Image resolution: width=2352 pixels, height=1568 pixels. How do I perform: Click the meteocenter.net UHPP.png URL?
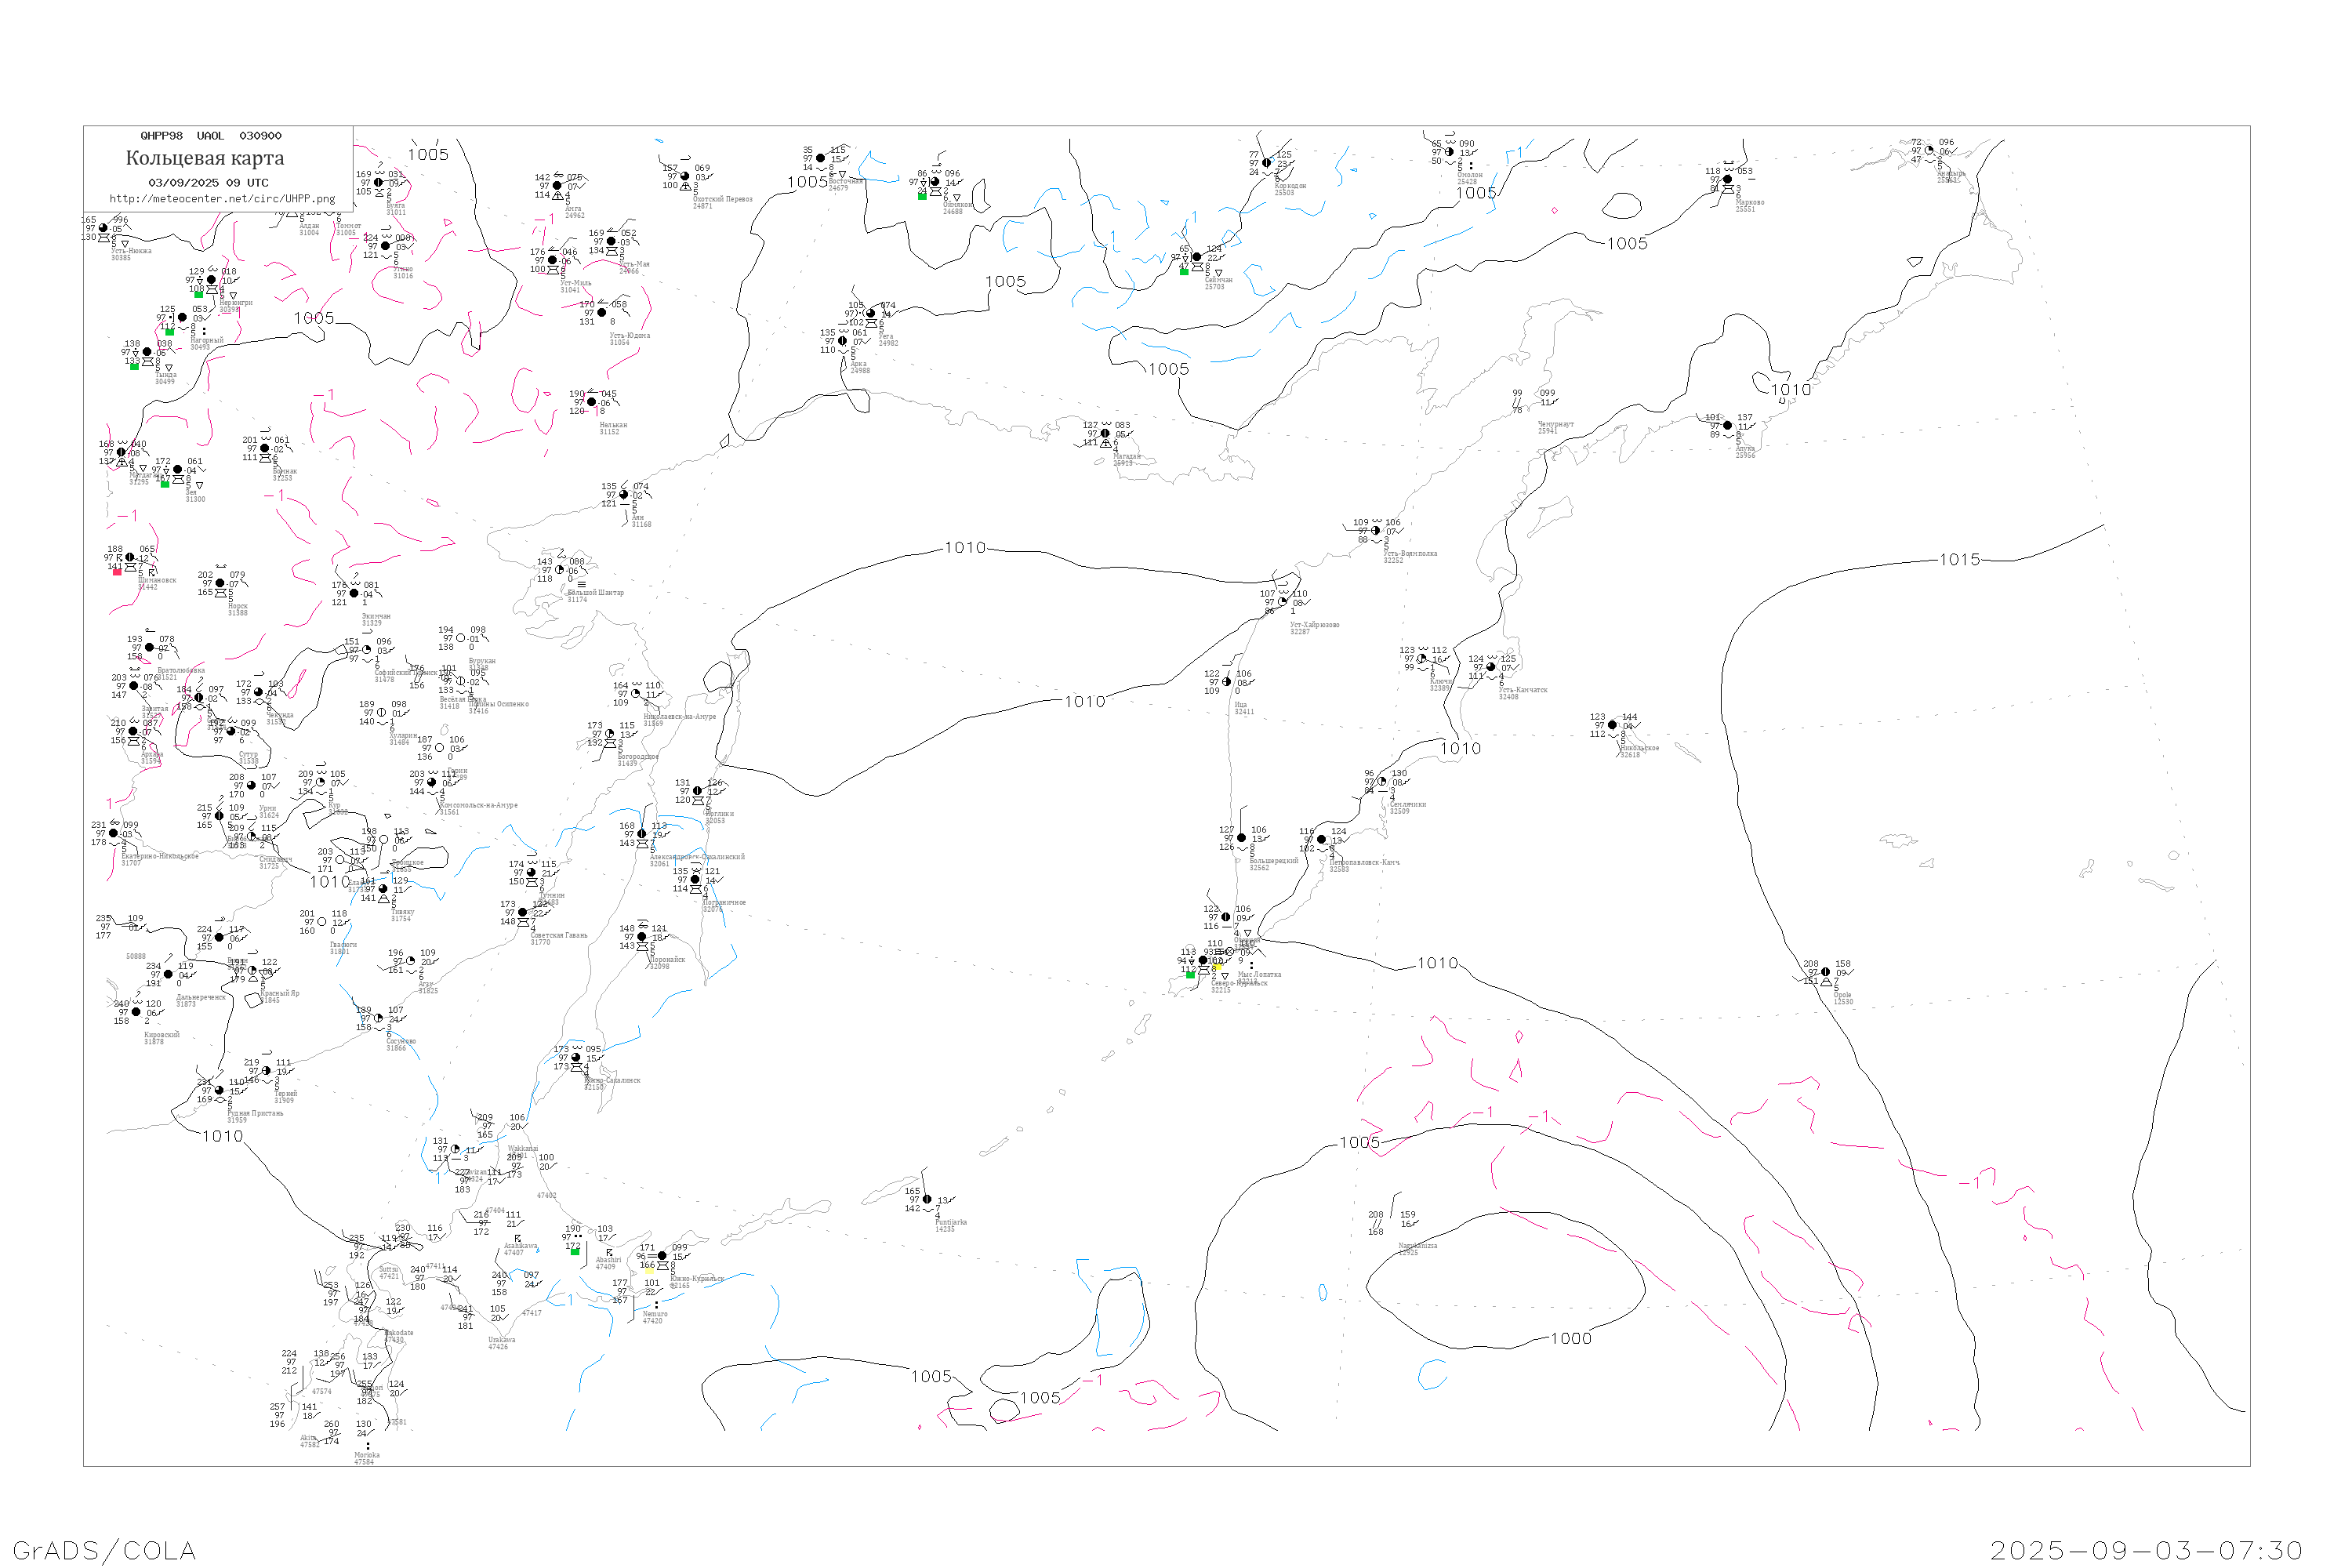coord(222,198)
